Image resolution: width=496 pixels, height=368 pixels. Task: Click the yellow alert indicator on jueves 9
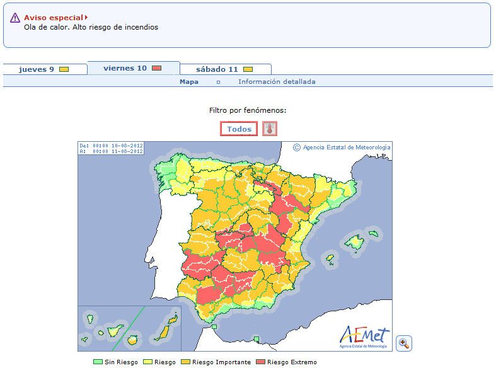pos(64,69)
